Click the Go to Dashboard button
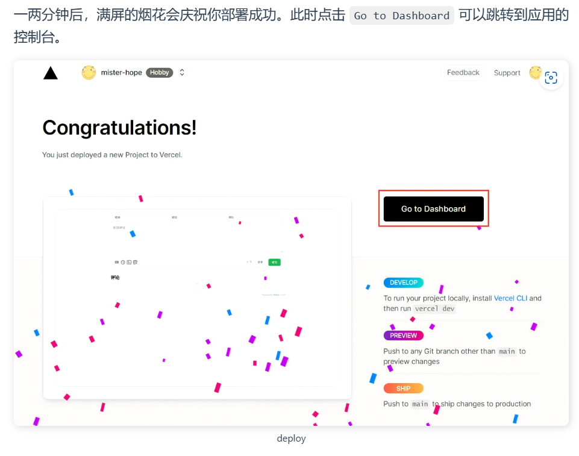Image resolution: width=579 pixels, height=456 pixels. [434, 209]
